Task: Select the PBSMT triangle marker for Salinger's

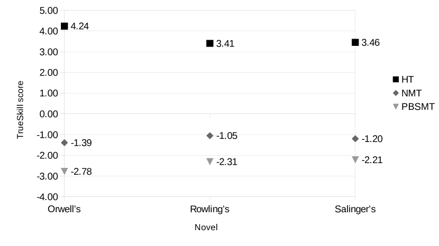Action: pyautogui.click(x=355, y=159)
